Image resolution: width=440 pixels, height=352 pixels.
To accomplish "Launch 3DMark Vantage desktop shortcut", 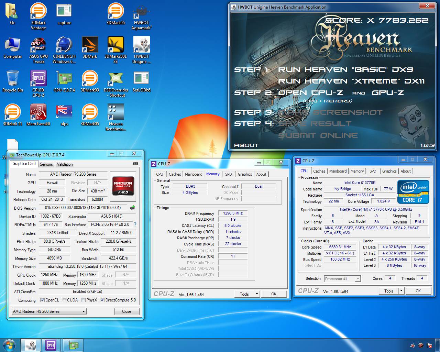I will pos(38,16).
